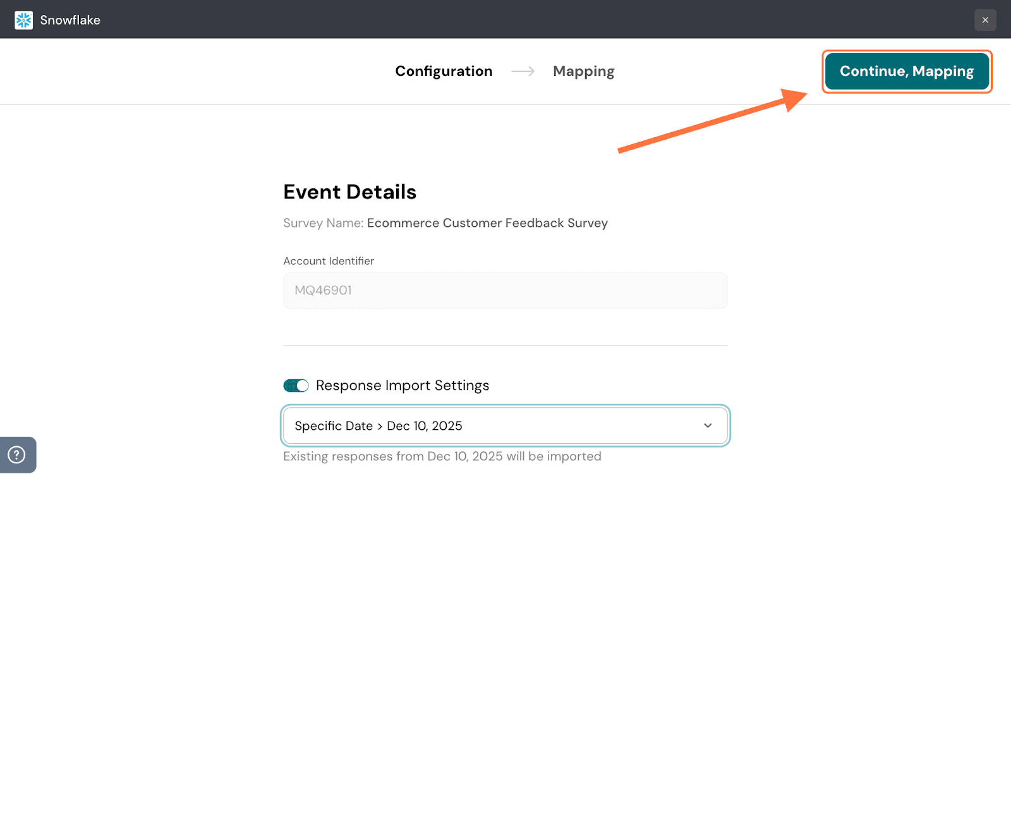Select the Dec 10, 2025 date value
Viewport: 1011px width, 835px height.
pos(425,426)
